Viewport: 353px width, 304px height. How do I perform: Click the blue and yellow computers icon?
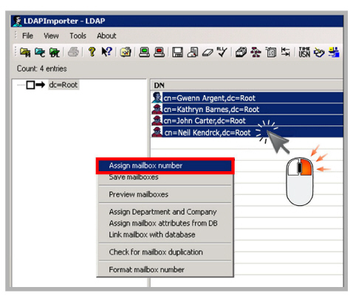pos(334,52)
